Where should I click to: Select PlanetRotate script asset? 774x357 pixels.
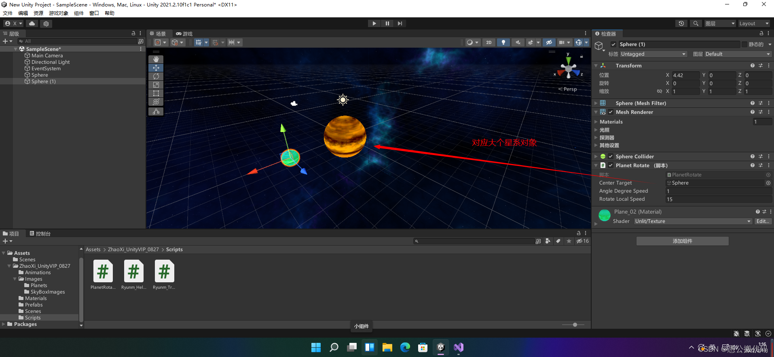click(103, 275)
